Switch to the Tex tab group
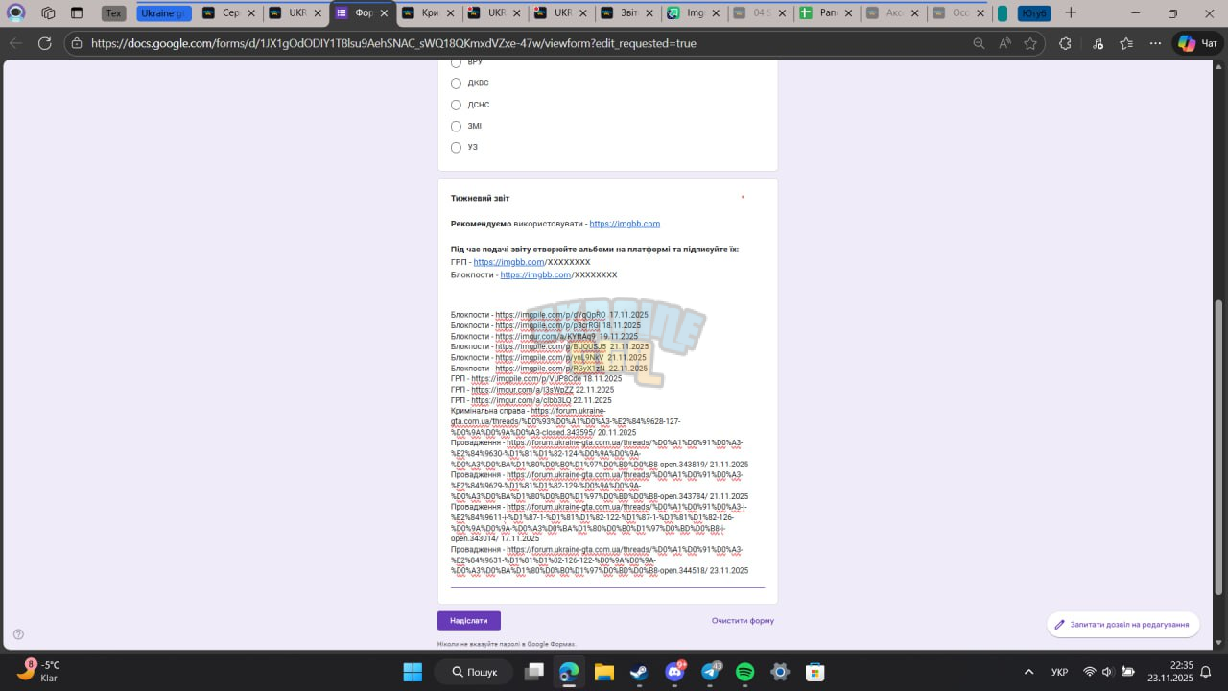 click(114, 13)
